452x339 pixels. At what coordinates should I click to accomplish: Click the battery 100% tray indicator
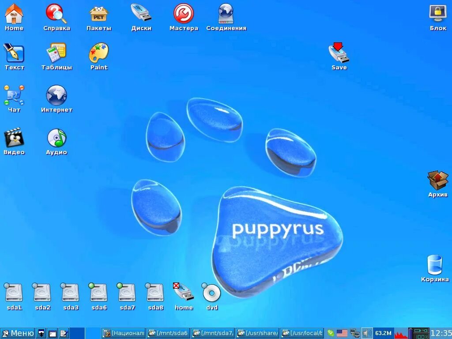tap(419, 334)
